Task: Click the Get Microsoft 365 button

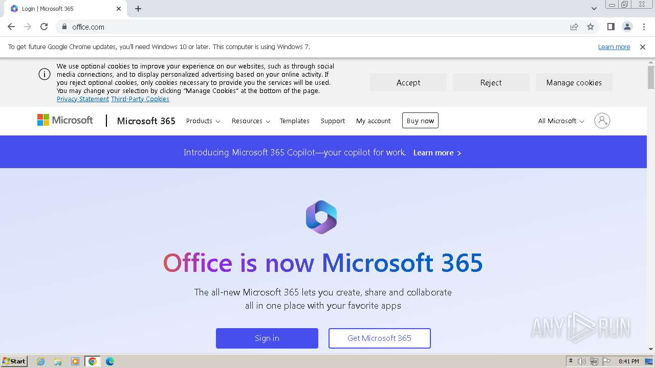Action: [x=380, y=338]
